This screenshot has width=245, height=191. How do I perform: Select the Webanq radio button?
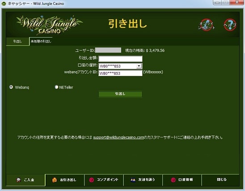(x=11, y=87)
